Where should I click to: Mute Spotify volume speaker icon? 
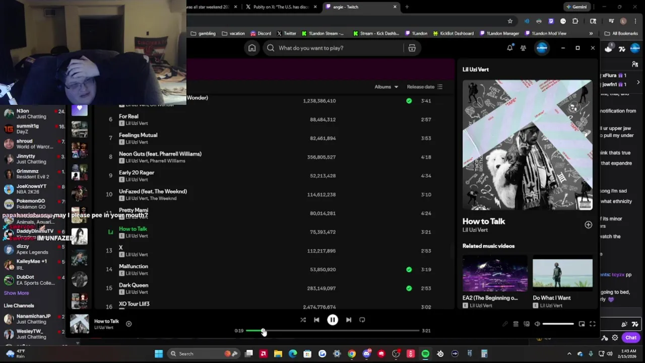coord(537,324)
